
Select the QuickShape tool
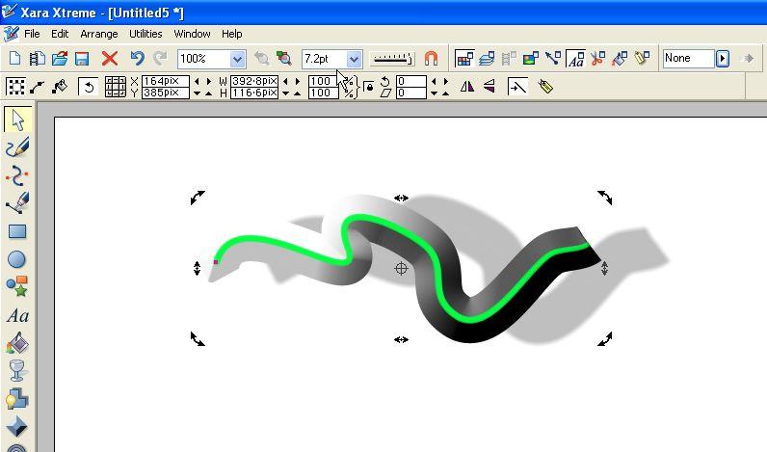pos(17,286)
